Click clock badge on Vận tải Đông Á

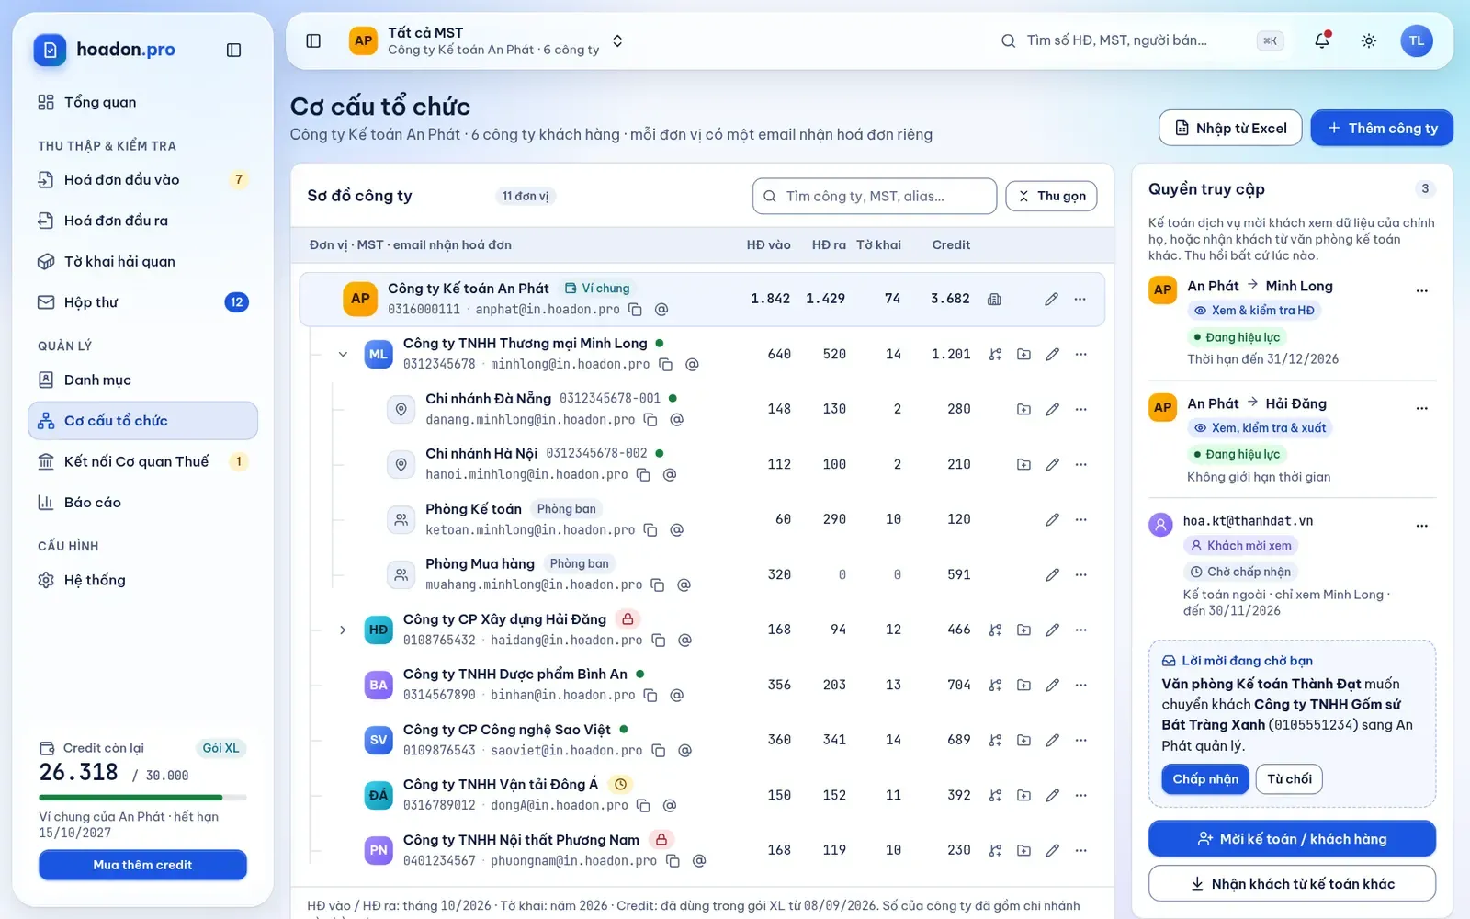tap(620, 784)
